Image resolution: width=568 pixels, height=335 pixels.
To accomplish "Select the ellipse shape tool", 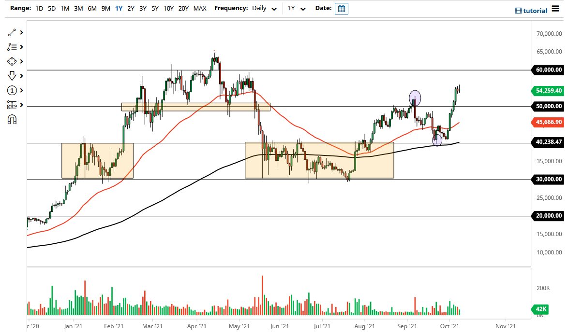I will tap(12, 61).
